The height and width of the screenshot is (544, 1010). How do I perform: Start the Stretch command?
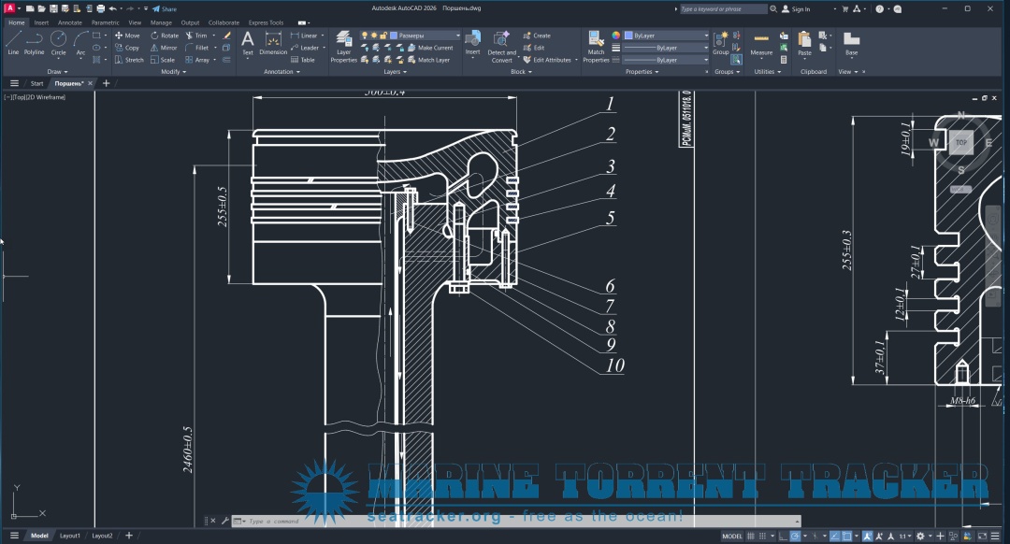point(129,60)
